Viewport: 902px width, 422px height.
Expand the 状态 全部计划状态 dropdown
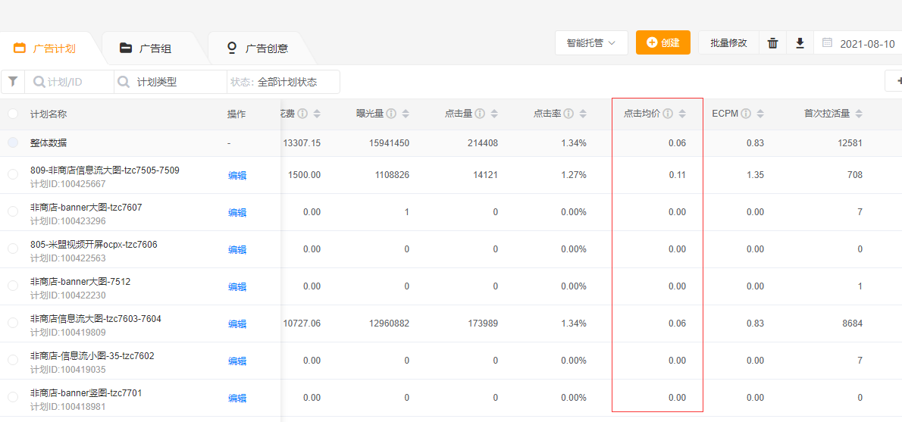tap(283, 82)
